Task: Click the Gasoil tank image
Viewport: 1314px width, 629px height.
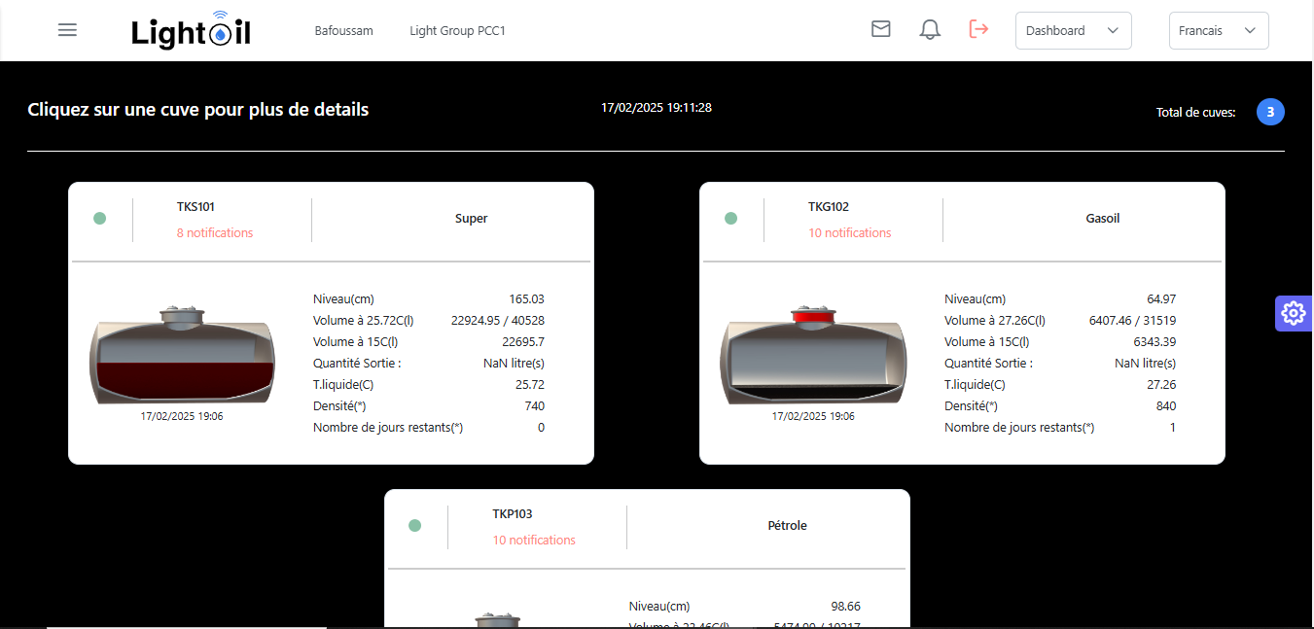Action: coord(813,355)
